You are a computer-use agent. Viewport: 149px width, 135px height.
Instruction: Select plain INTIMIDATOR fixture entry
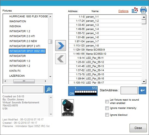(x=17, y=56)
